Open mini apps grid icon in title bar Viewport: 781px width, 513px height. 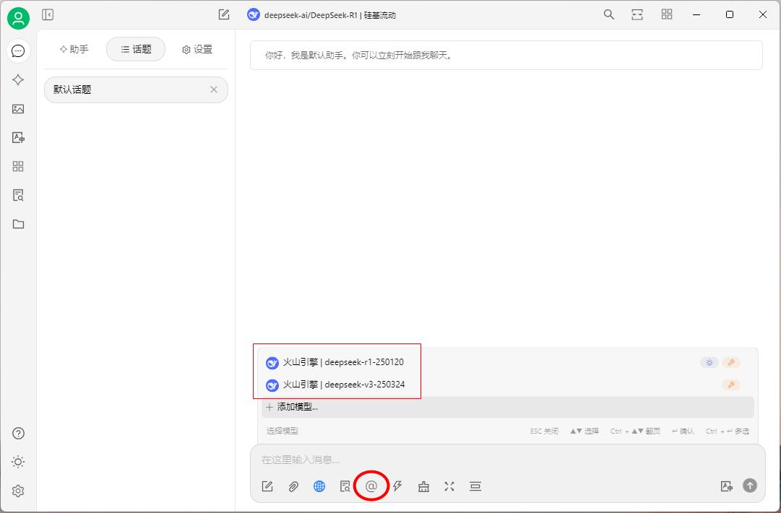[x=666, y=14]
